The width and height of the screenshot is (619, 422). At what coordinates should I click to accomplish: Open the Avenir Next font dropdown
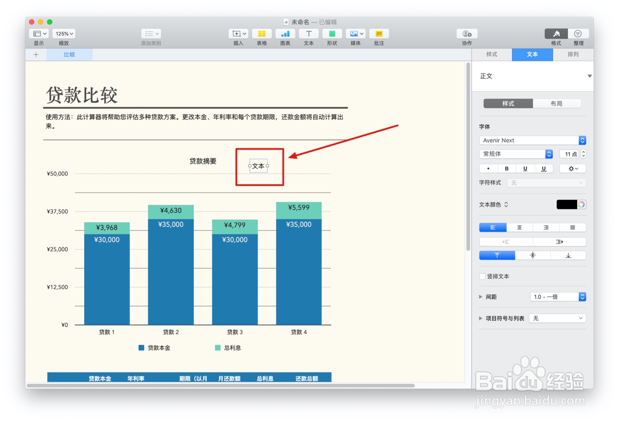(x=532, y=140)
